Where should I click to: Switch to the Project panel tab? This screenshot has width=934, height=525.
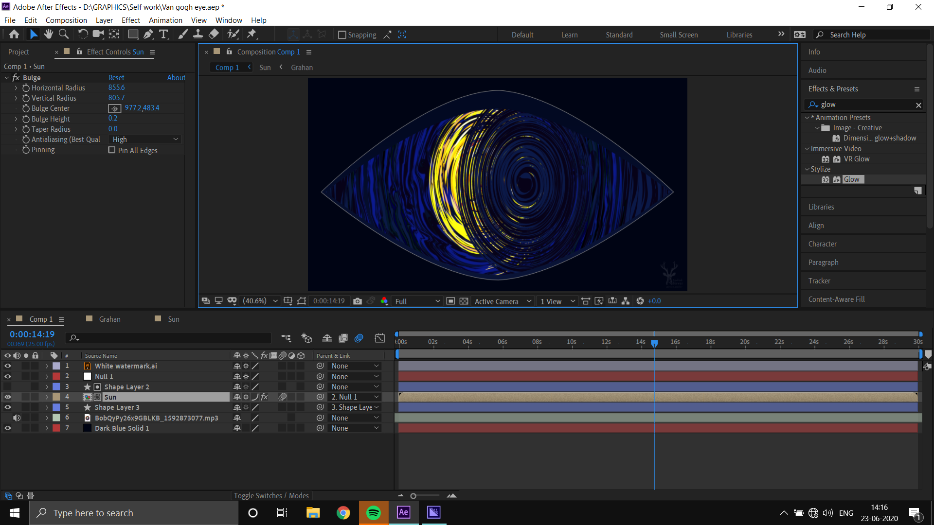[18, 52]
